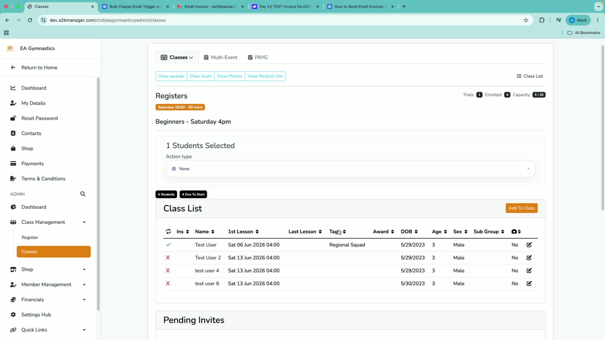
Task: Click the refresh arrows icon in table header
Action: pos(168,231)
